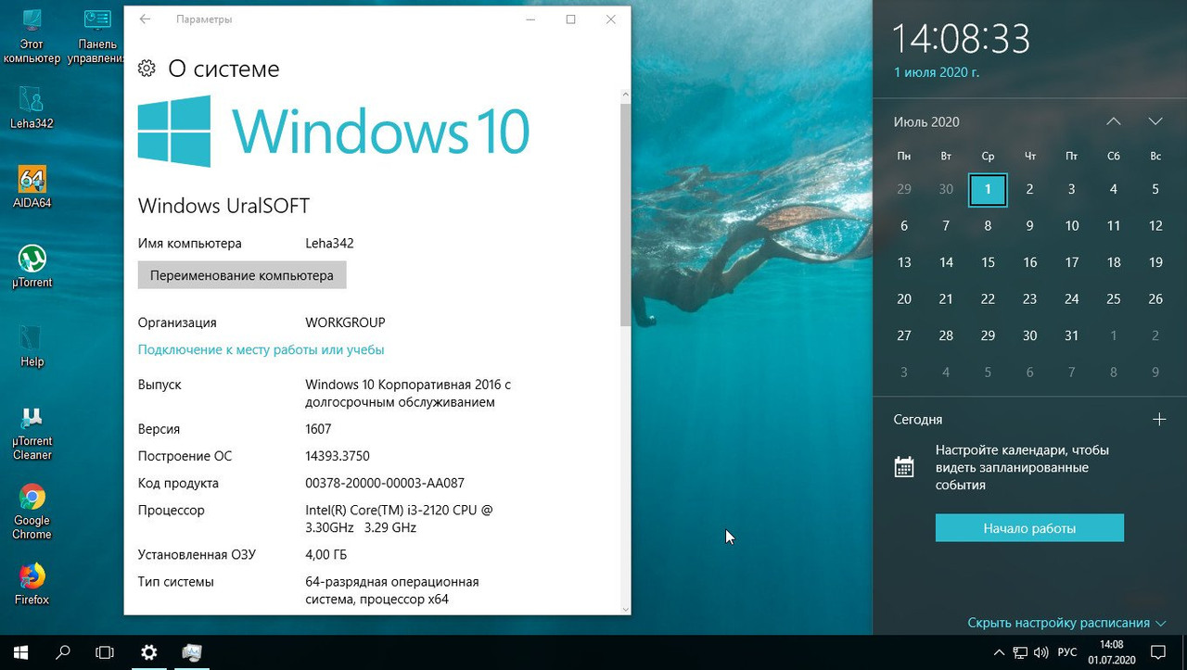Click the scrollbar up arrow in Параметры window

[625, 95]
